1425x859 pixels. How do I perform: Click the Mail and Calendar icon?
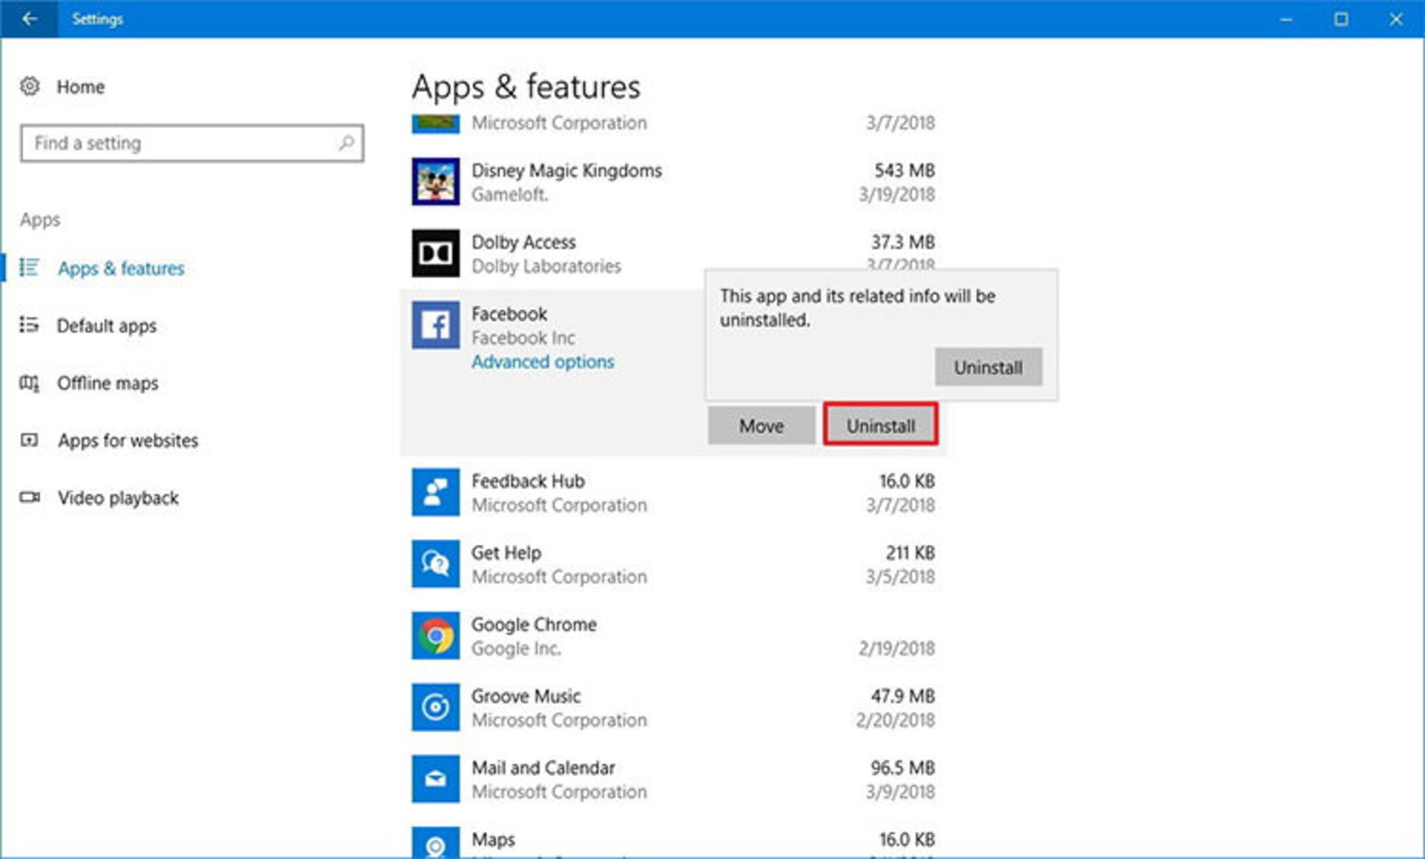click(436, 779)
